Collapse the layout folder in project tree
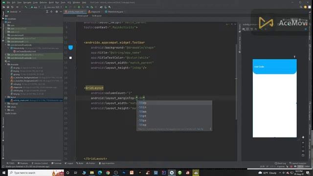Viewport: 313px width, 176px height. click(5, 97)
